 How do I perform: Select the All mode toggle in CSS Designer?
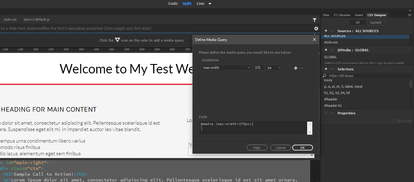tap(358, 22)
